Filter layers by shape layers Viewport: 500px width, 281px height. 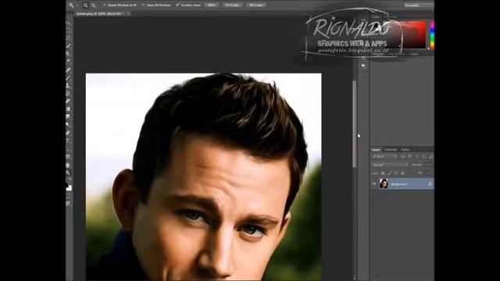pos(423,156)
